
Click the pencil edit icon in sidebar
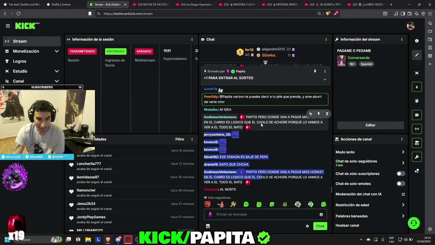(x=417, y=55)
